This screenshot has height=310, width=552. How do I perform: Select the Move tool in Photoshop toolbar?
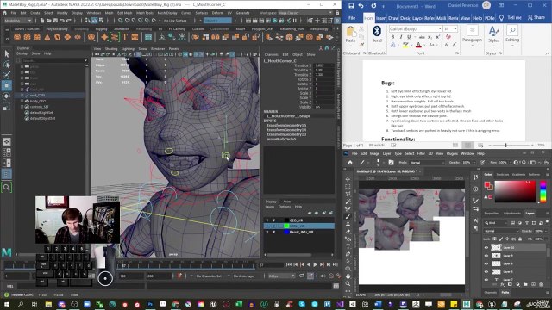click(x=348, y=179)
